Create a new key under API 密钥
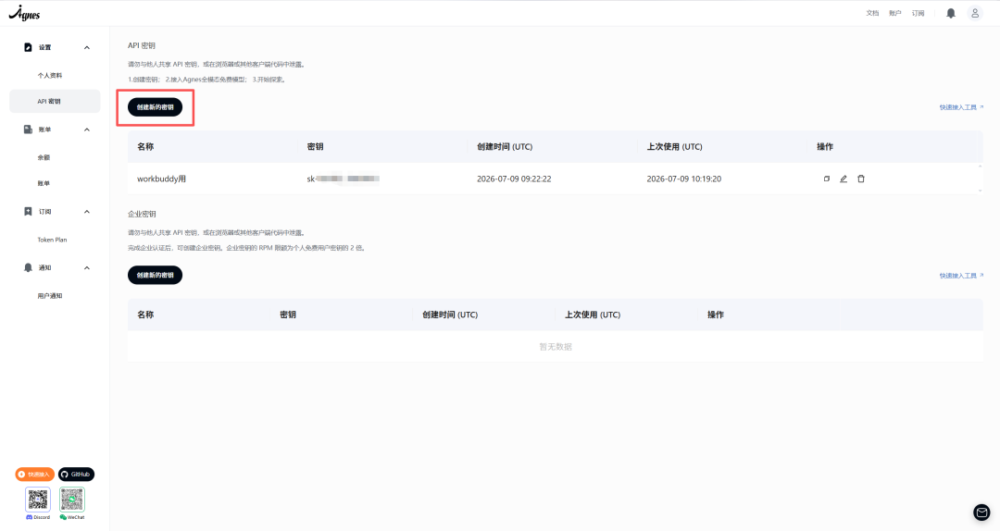The width and height of the screenshot is (1000, 531). point(155,107)
